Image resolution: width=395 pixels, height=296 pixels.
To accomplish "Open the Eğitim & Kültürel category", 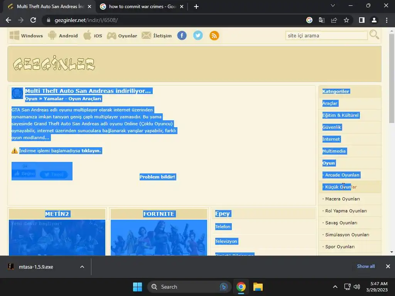I will point(341,115).
